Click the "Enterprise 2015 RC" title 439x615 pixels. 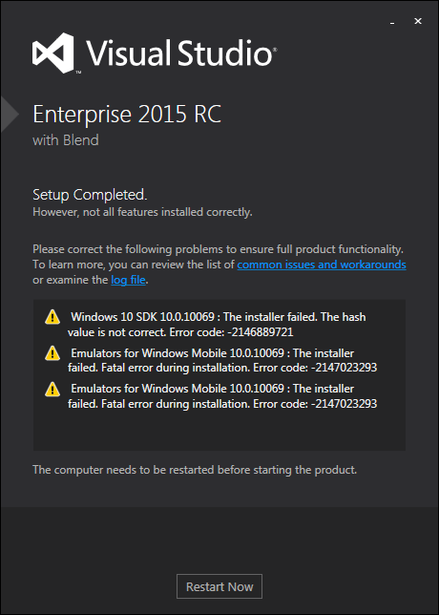[x=127, y=115]
